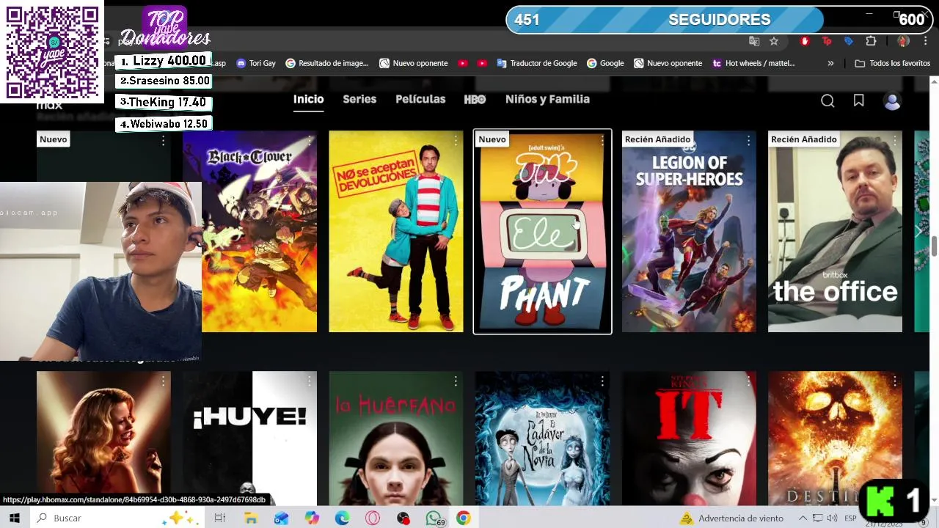This screenshot has width=939, height=528.
Task: Click the blue tag extension icon
Action: (849, 41)
